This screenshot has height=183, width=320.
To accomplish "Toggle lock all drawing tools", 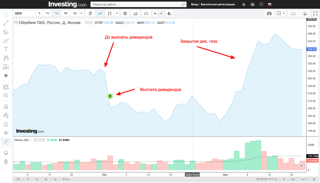I will point(6,124).
